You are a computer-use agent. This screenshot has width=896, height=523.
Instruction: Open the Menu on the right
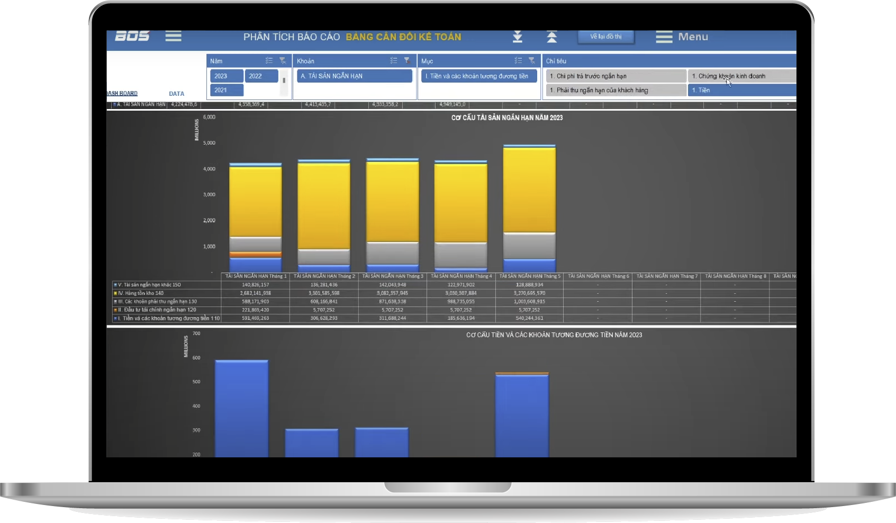682,37
